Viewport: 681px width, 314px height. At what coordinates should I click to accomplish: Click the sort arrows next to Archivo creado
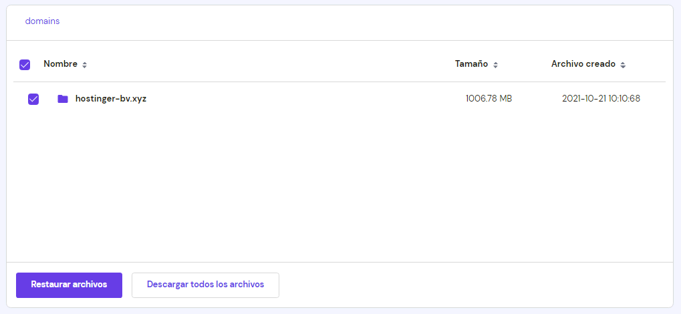coord(623,65)
